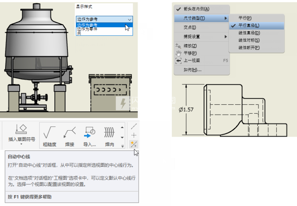This screenshot has height=206, width=297.
Task: Click the center mark cross icon
Action: 134,135
